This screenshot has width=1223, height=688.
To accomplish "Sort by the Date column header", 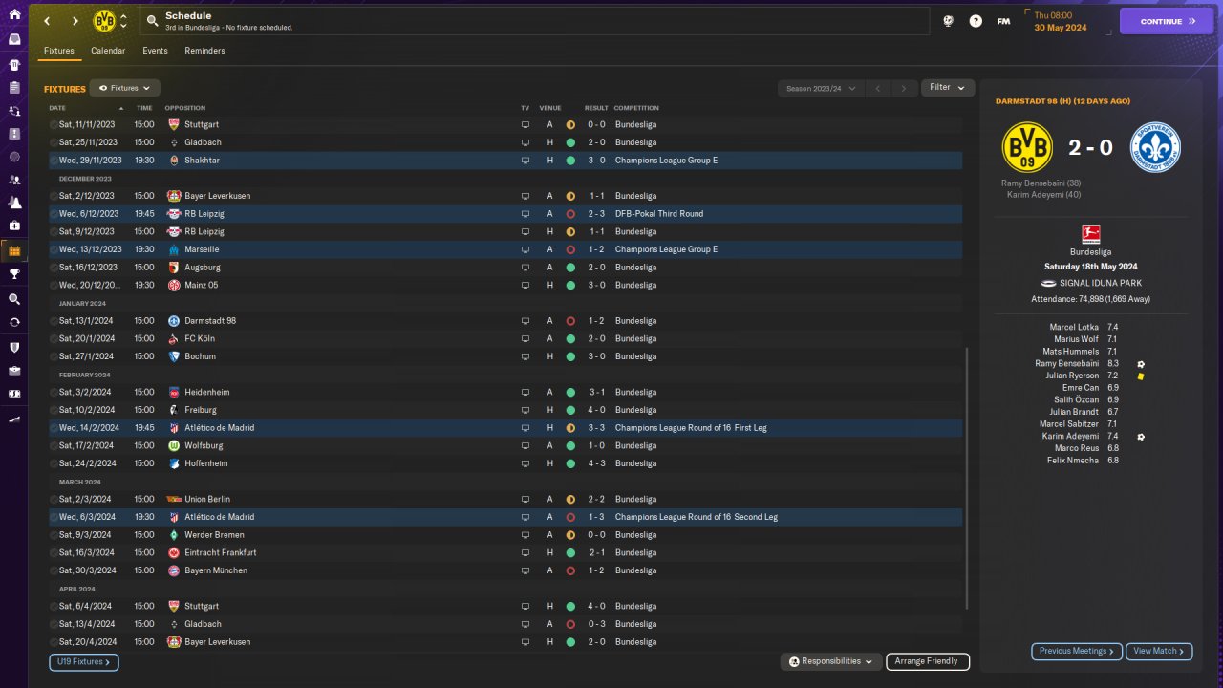I will pos(57,108).
